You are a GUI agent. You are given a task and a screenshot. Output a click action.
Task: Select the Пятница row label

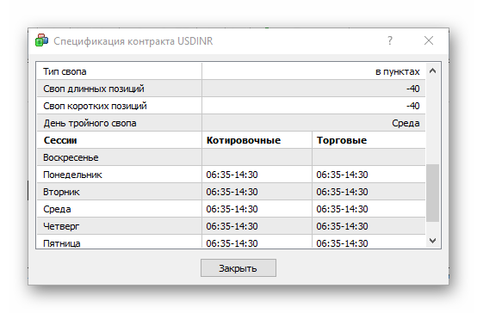pyautogui.click(x=62, y=243)
